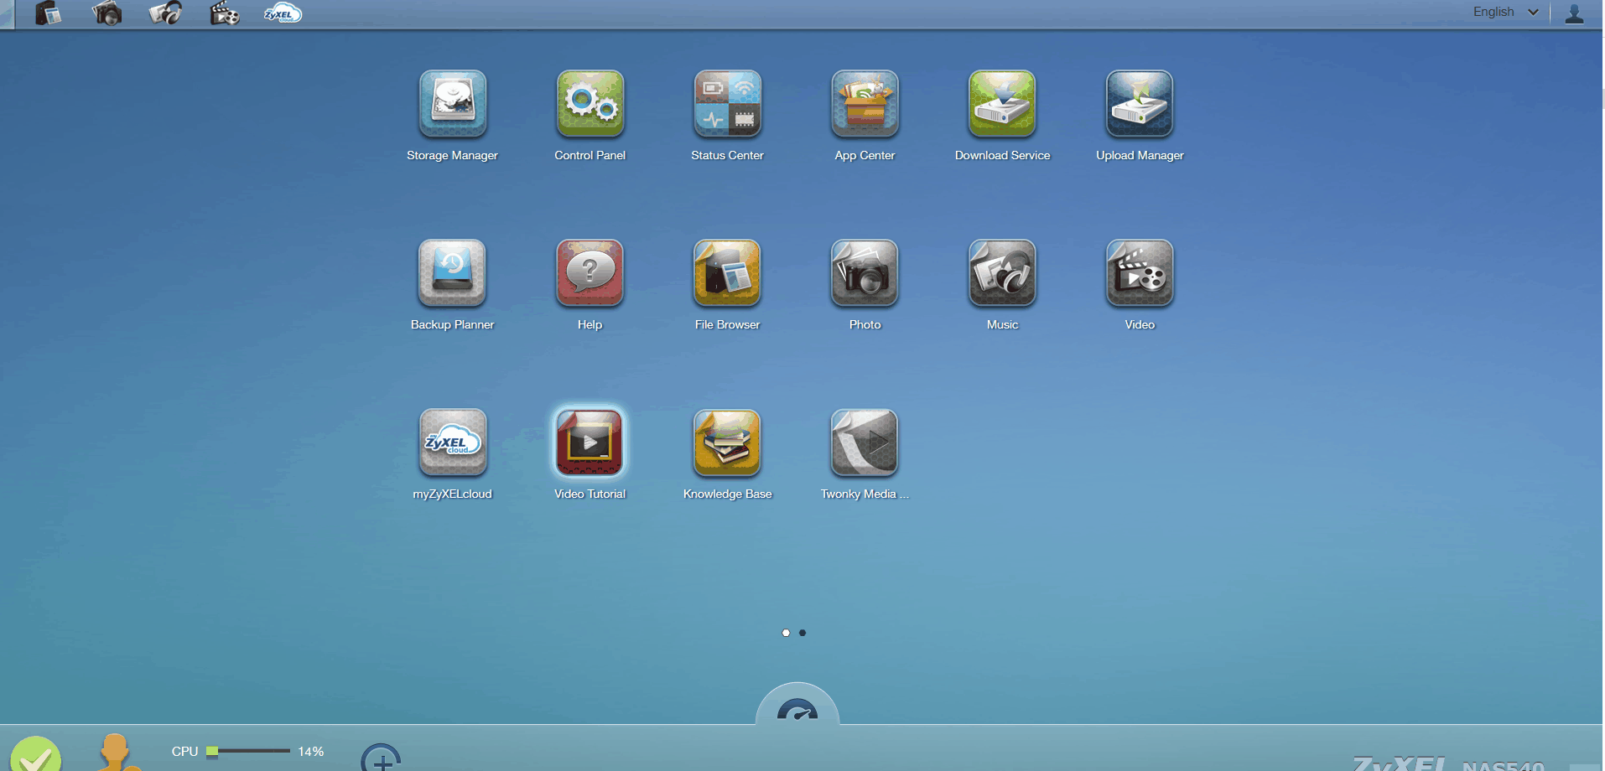Click the CPU 14% value

[311, 752]
